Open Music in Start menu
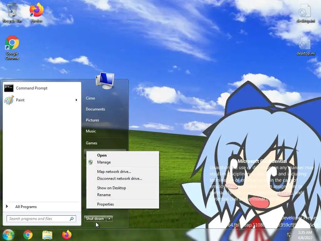The width and height of the screenshot is (321, 241). tap(91, 131)
